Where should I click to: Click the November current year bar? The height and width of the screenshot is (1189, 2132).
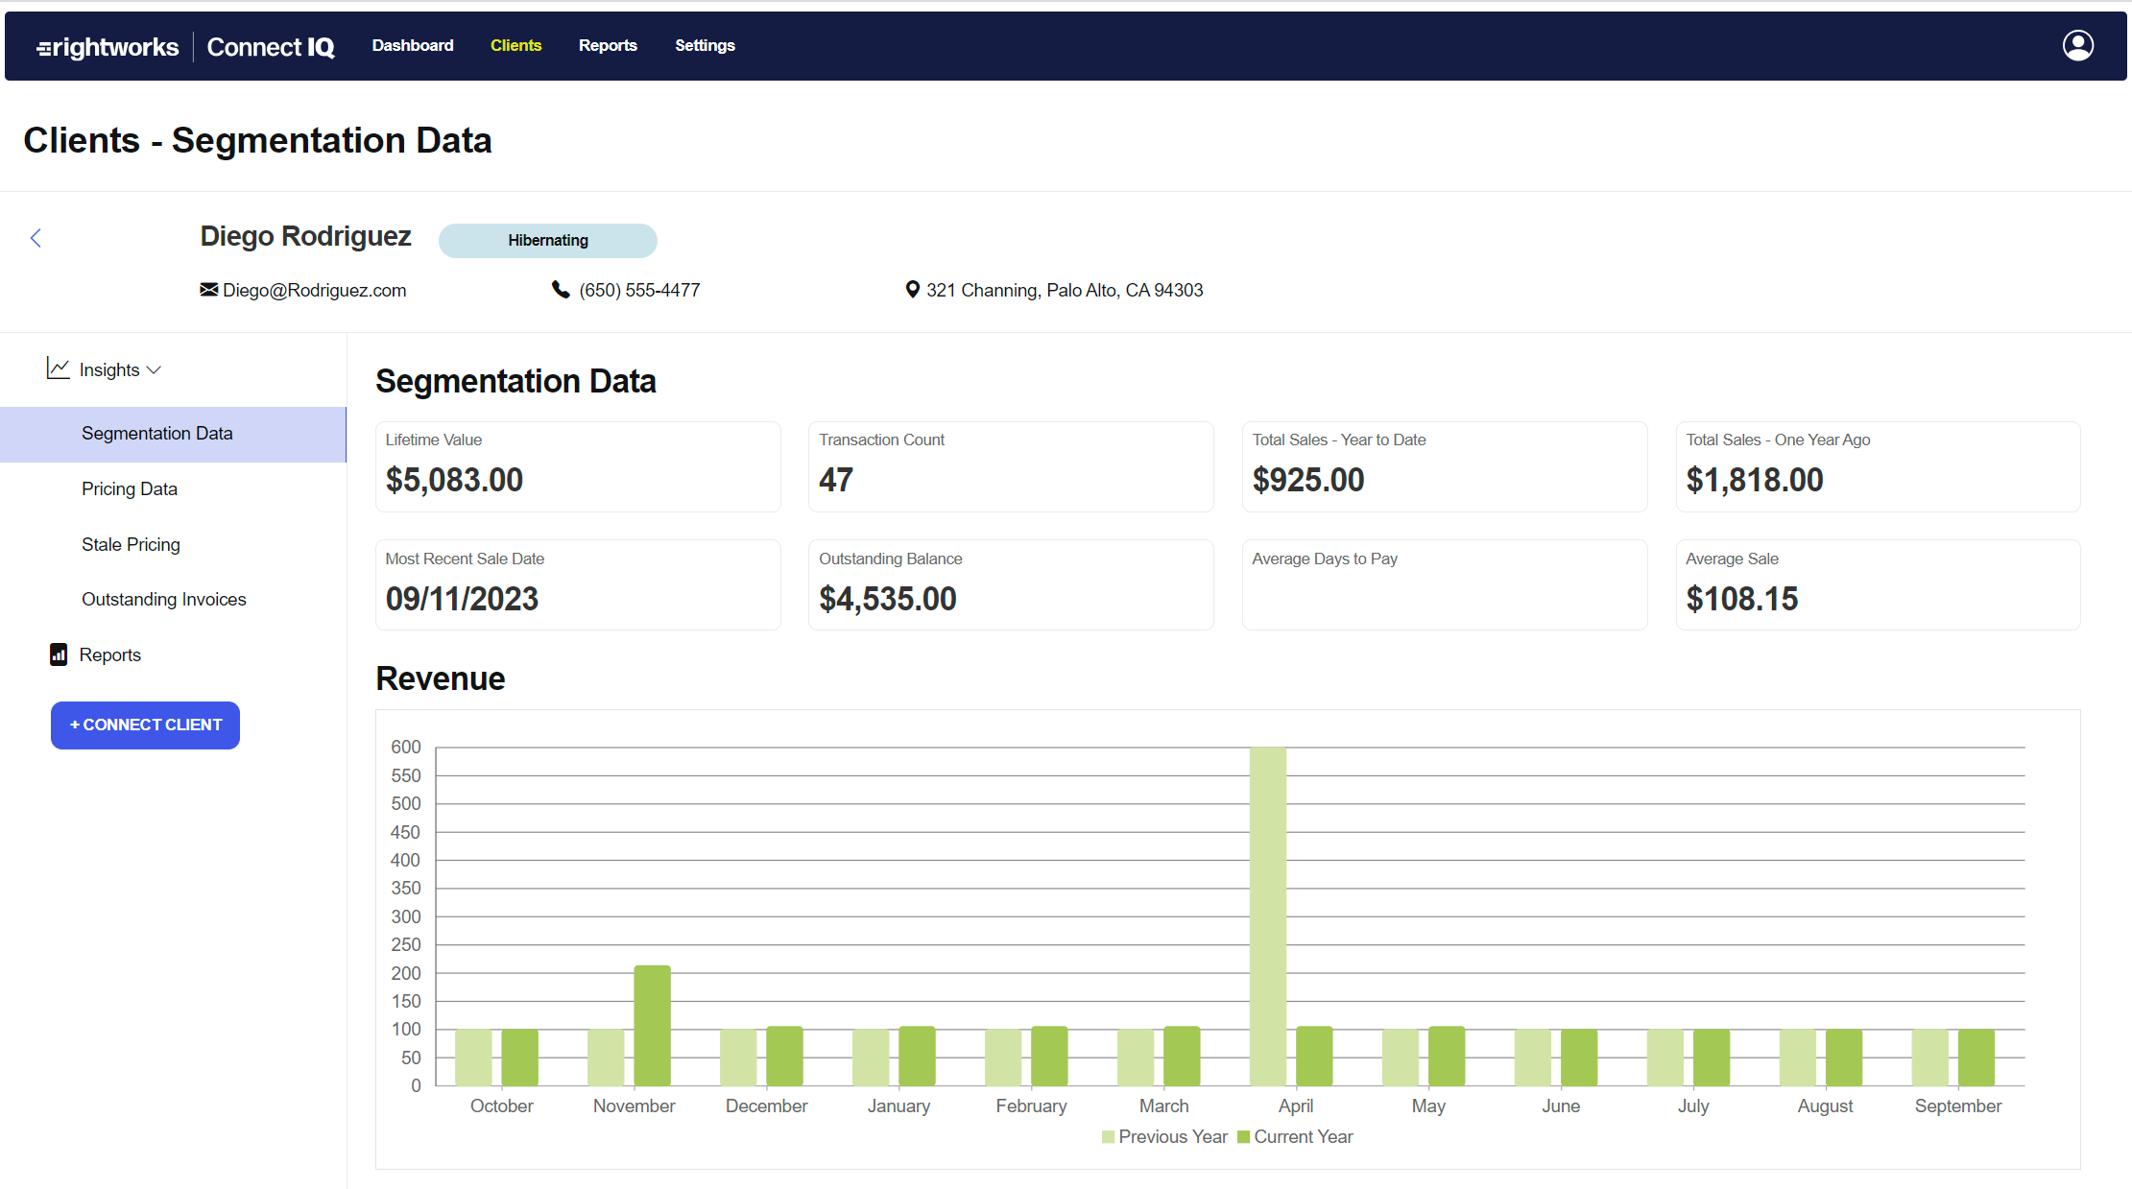pos(653,1026)
